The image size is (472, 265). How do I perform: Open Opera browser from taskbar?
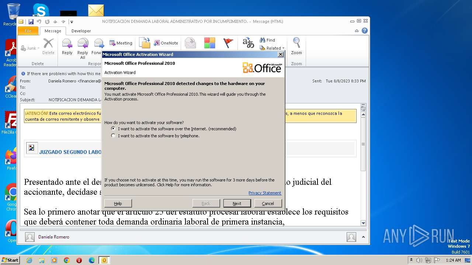pyautogui.click(x=79, y=260)
